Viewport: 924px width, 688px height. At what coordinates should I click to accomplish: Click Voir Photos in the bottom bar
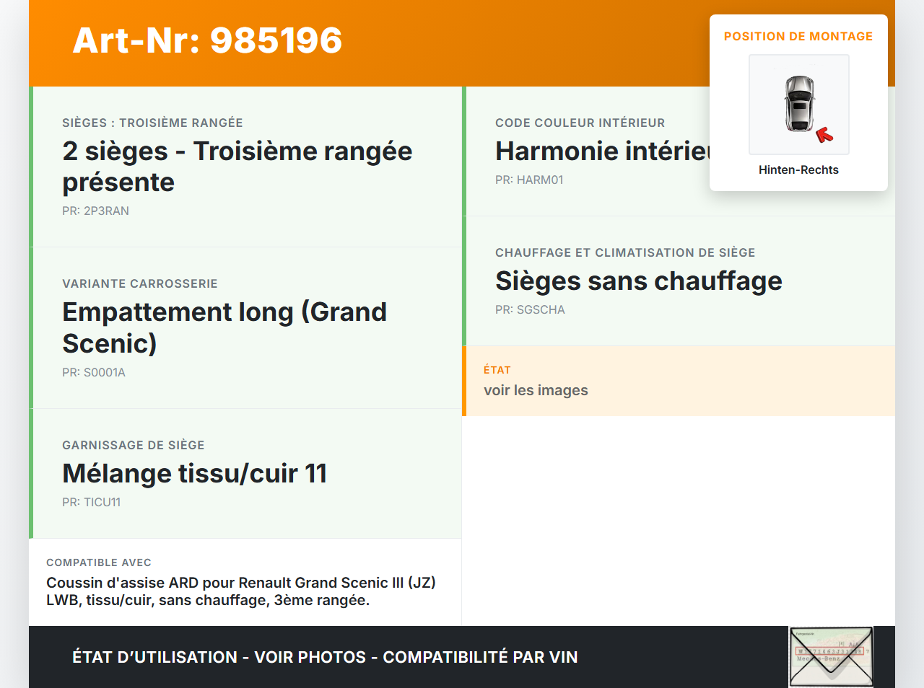pos(310,658)
